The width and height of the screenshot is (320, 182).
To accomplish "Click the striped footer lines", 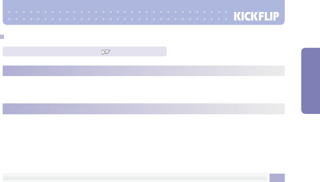I will pos(134,177).
